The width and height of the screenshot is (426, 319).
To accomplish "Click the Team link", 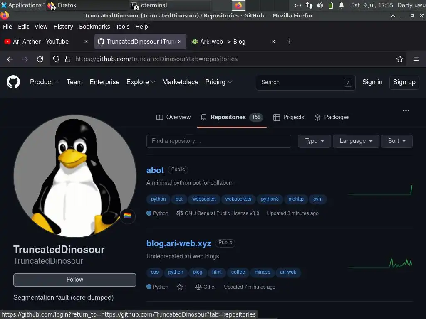I will pyautogui.click(x=74, y=82).
